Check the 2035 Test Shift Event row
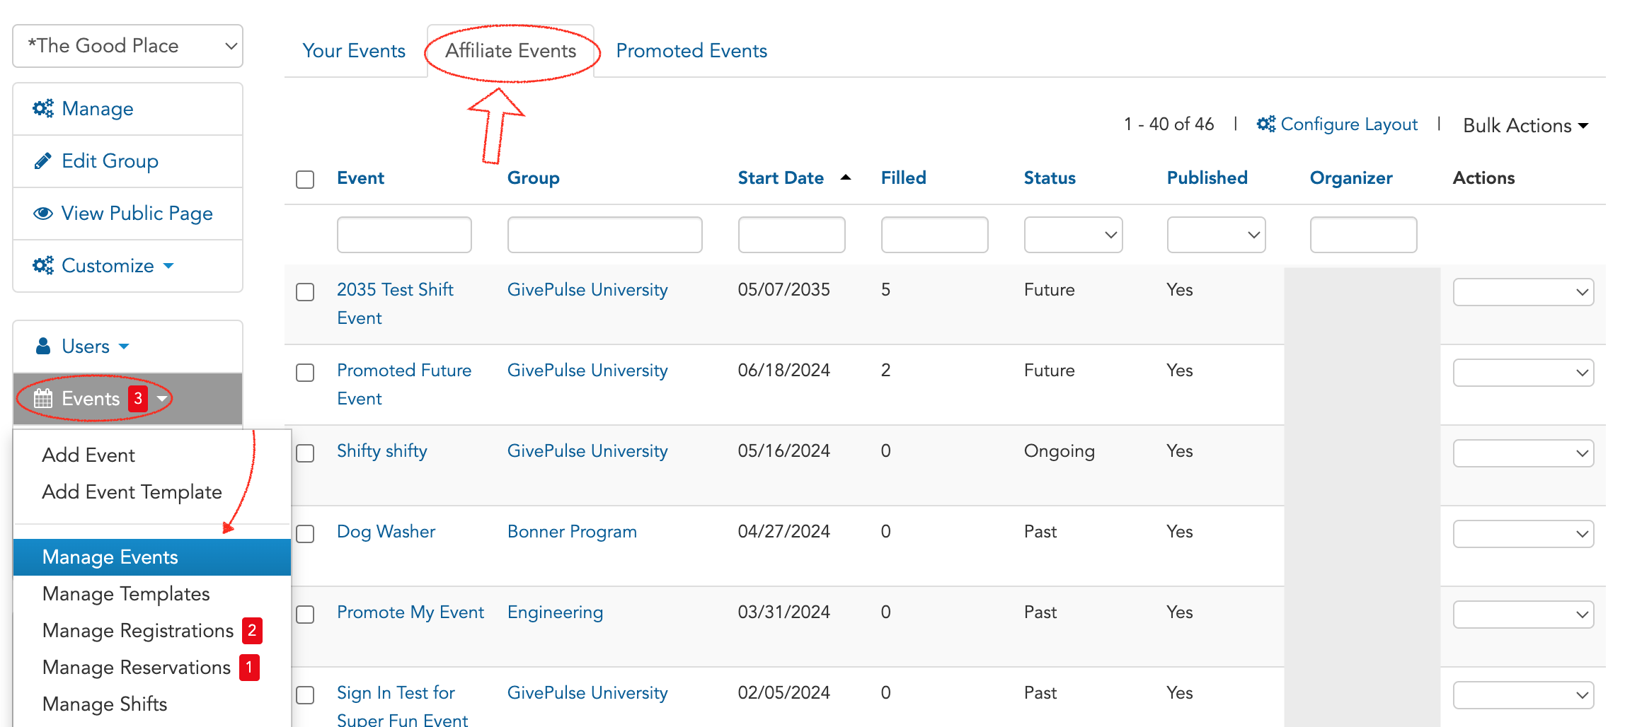This screenshot has width=1625, height=727. click(305, 292)
